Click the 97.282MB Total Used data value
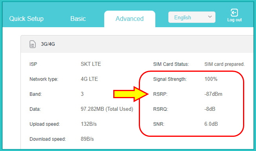 [107, 109]
